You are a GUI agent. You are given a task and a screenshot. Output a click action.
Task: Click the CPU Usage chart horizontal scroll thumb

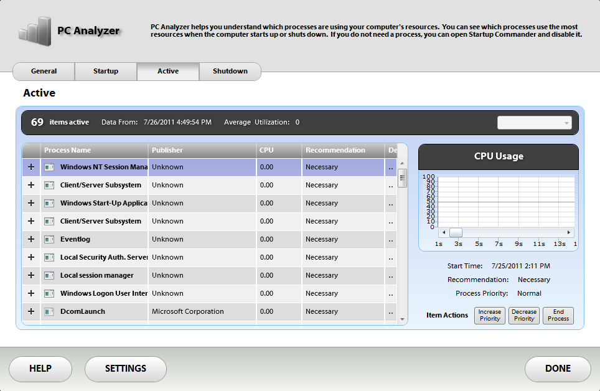[456, 232]
